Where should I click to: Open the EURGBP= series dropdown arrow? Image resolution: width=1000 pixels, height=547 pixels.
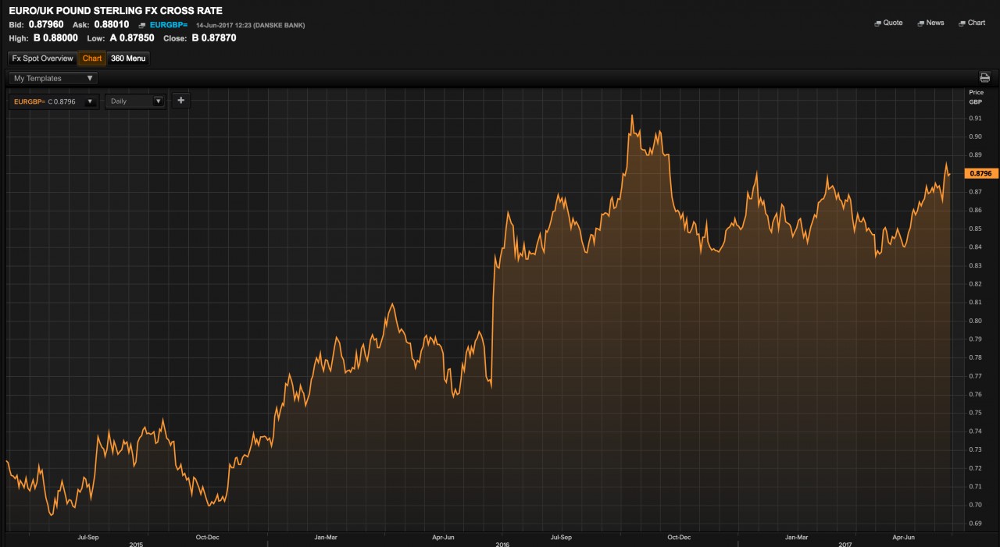point(90,101)
